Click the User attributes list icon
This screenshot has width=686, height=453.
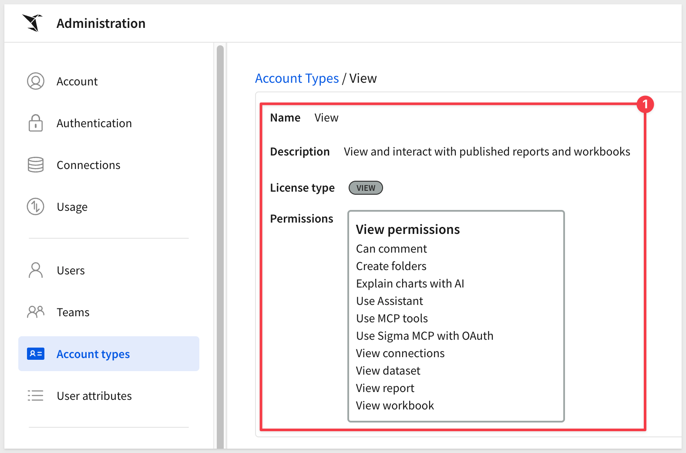(36, 396)
